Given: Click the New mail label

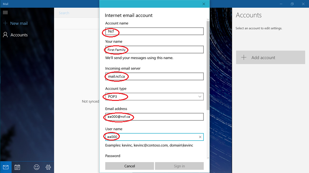Looking at the screenshot, I should [19, 23].
